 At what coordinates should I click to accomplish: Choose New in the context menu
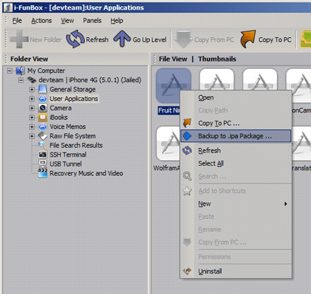(x=236, y=204)
